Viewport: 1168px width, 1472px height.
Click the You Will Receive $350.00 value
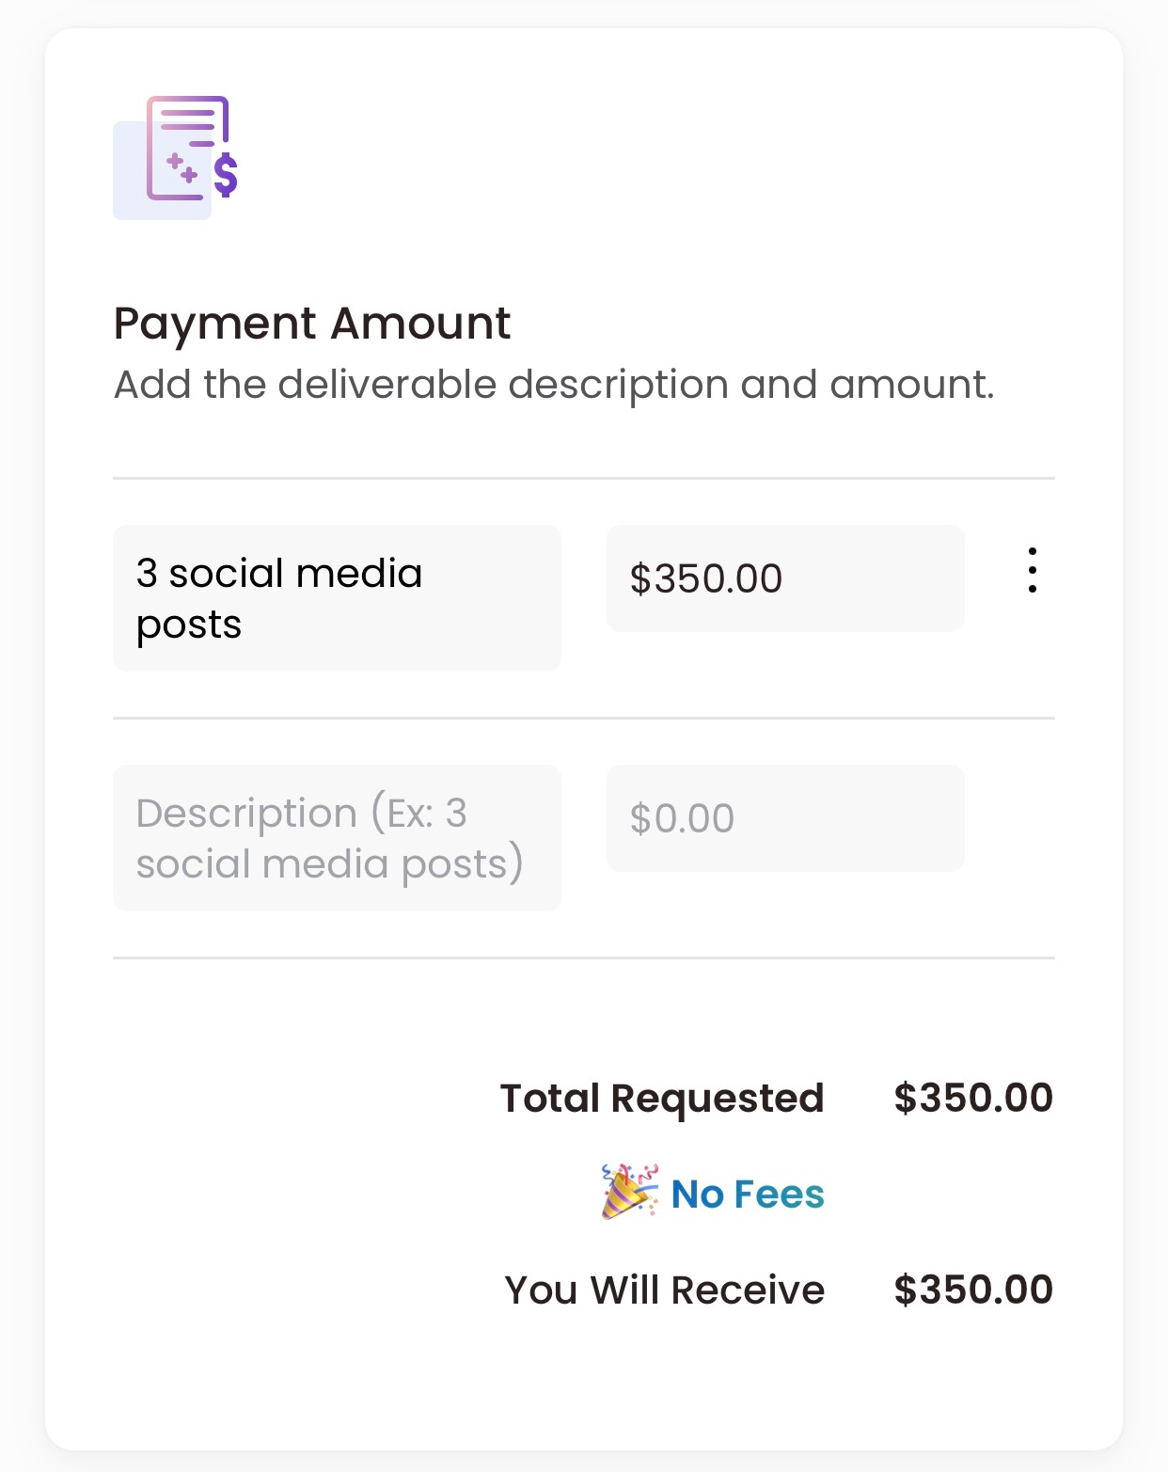click(x=973, y=1290)
